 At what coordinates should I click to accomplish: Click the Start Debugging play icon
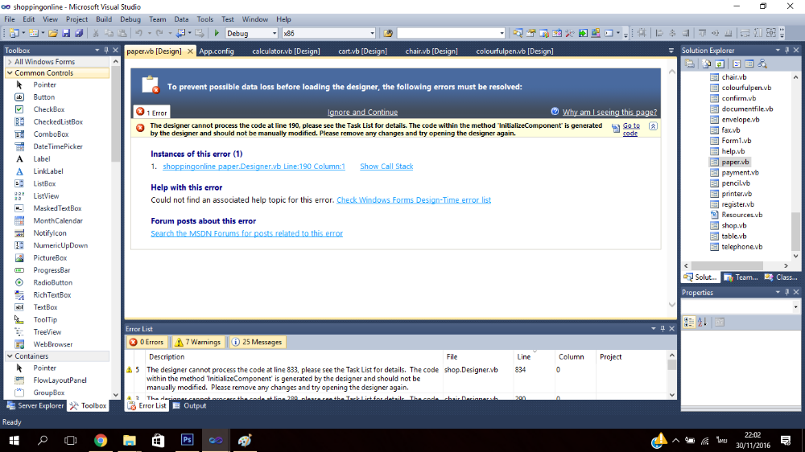point(217,33)
